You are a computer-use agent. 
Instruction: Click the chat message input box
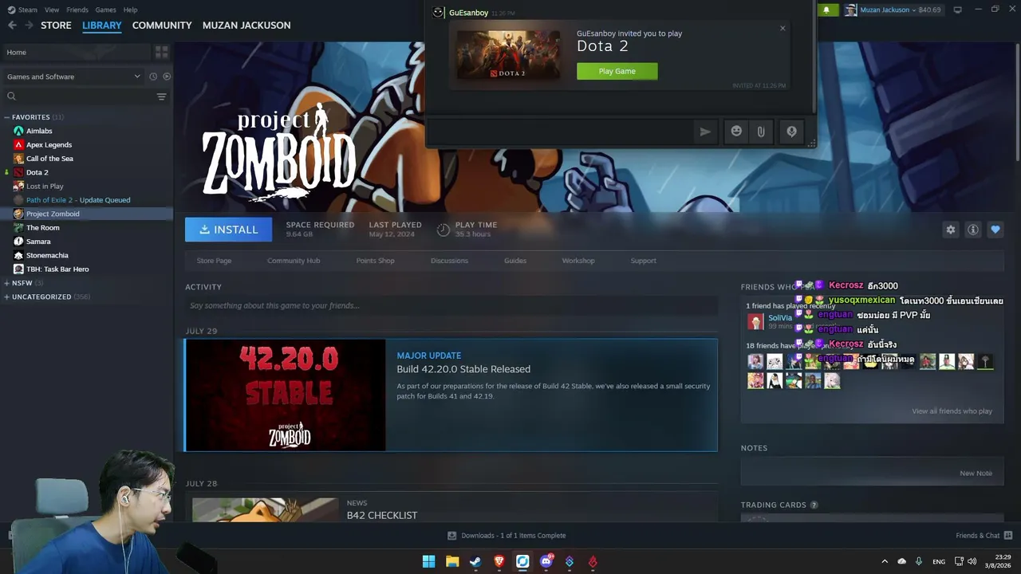pos(560,132)
